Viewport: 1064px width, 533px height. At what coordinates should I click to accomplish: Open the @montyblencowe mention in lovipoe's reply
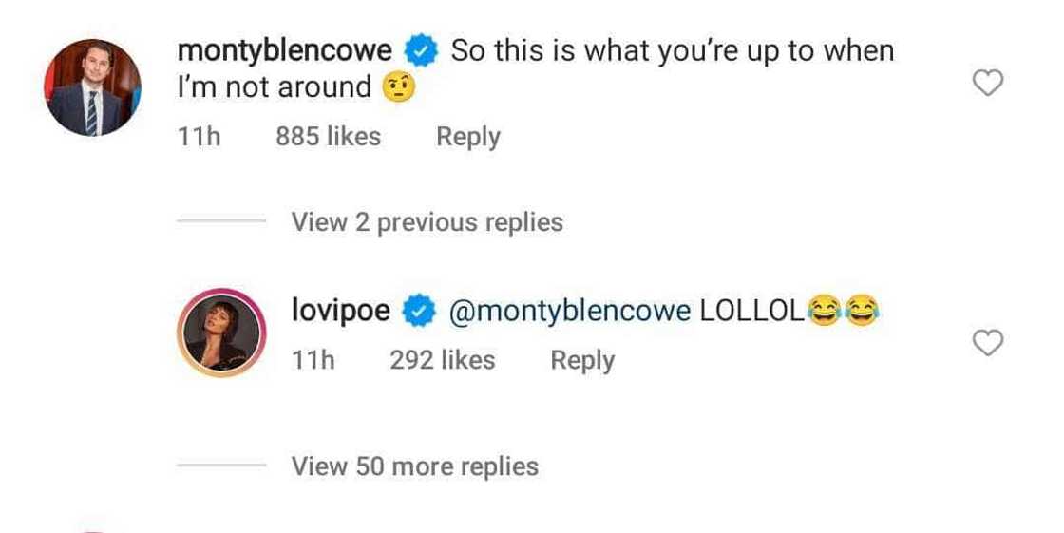[x=568, y=312]
